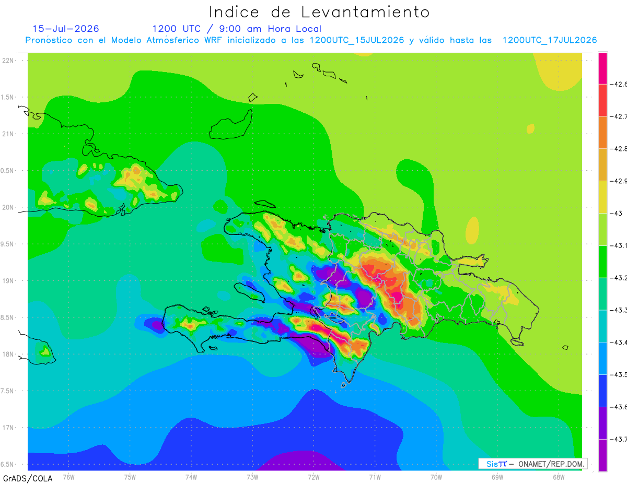Click the '-43.7' colorbar value
This screenshot has width=627, height=484.
619,439
